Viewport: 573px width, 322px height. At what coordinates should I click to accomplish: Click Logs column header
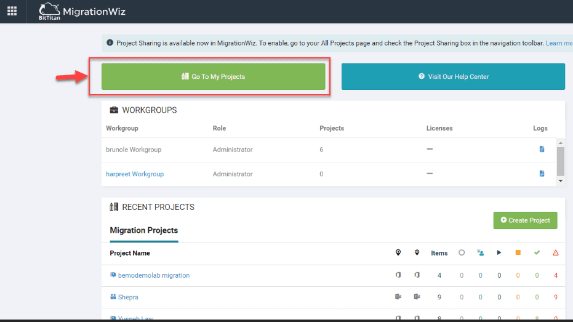click(x=540, y=128)
